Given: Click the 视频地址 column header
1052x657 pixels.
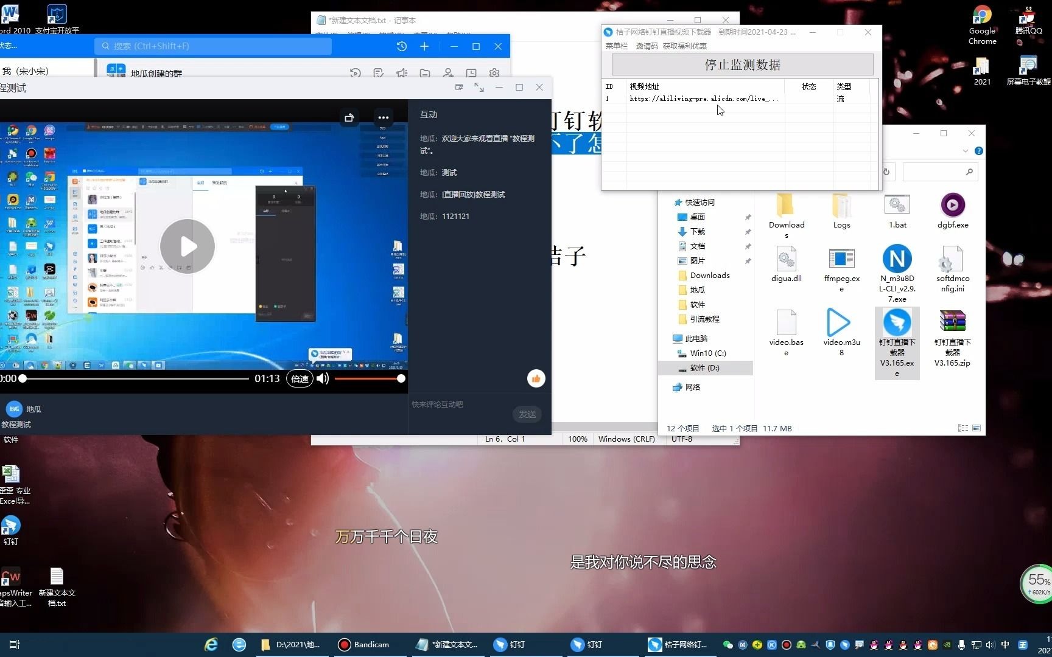Looking at the screenshot, I should click(x=705, y=86).
